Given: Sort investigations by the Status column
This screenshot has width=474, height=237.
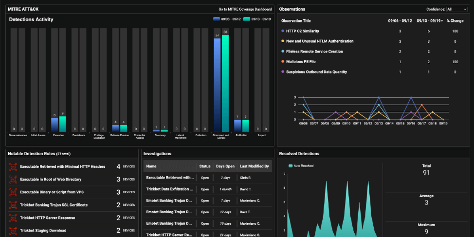Looking at the screenshot, I should tap(205, 166).
